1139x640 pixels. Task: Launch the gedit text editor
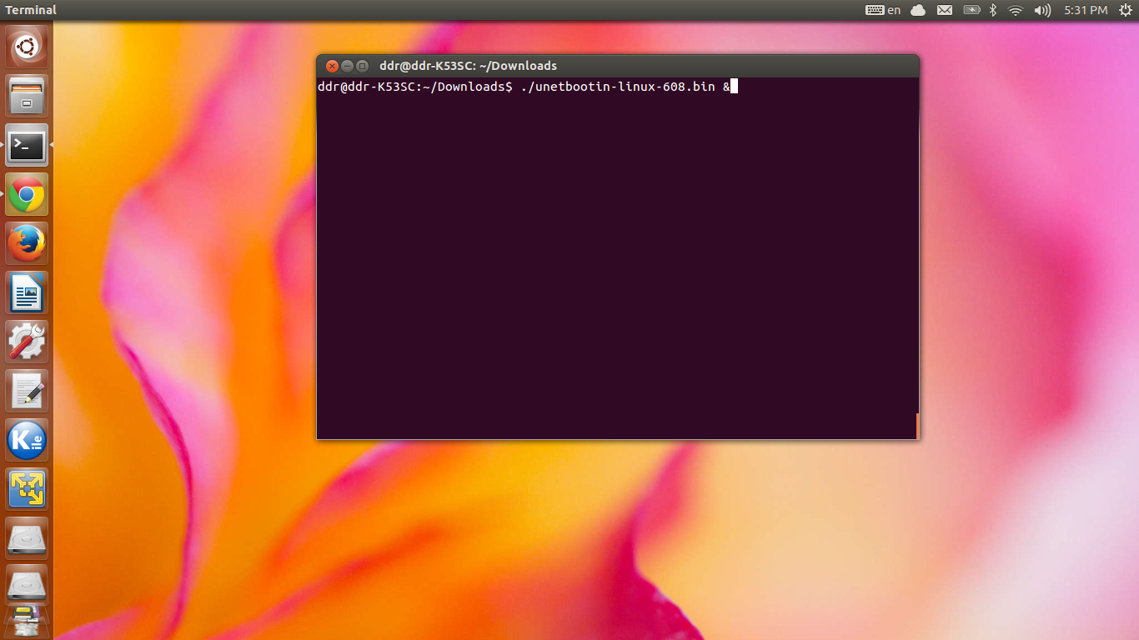(27, 391)
